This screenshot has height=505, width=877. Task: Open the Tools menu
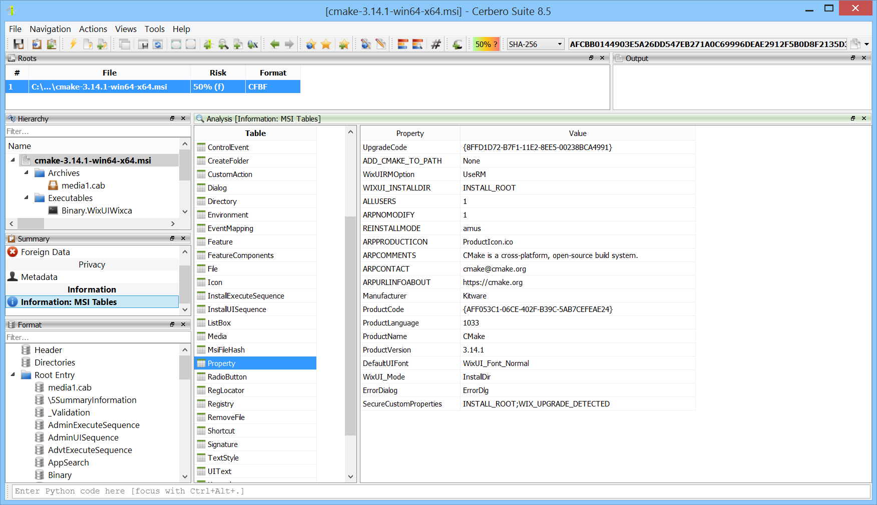[154, 29]
